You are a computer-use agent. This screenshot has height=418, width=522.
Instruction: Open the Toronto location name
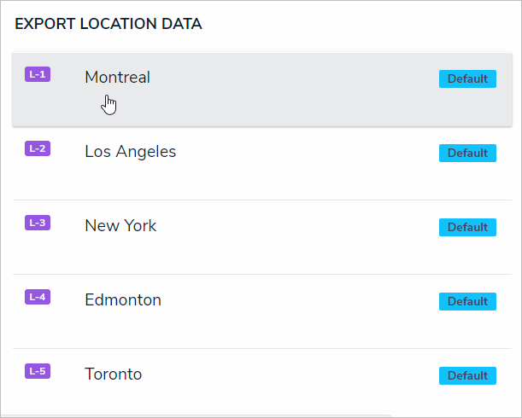[x=113, y=374]
